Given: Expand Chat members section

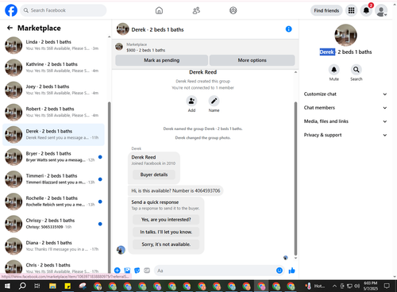Looking at the screenshot, I should pyautogui.click(x=345, y=108).
